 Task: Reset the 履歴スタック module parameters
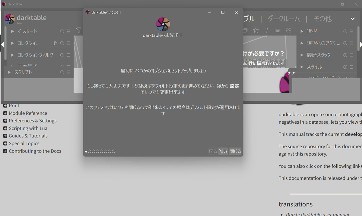pos(345,55)
